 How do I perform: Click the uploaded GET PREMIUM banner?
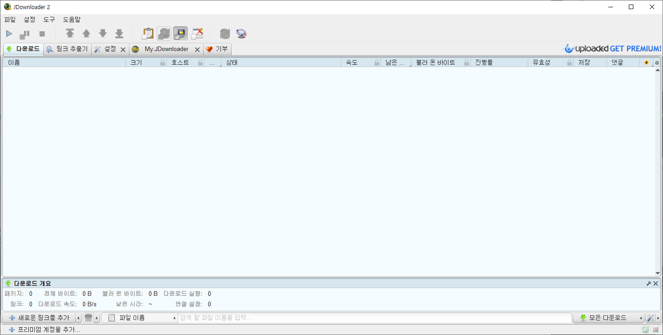[x=612, y=48]
